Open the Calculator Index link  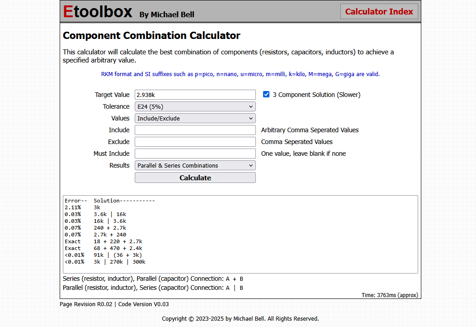click(x=379, y=12)
